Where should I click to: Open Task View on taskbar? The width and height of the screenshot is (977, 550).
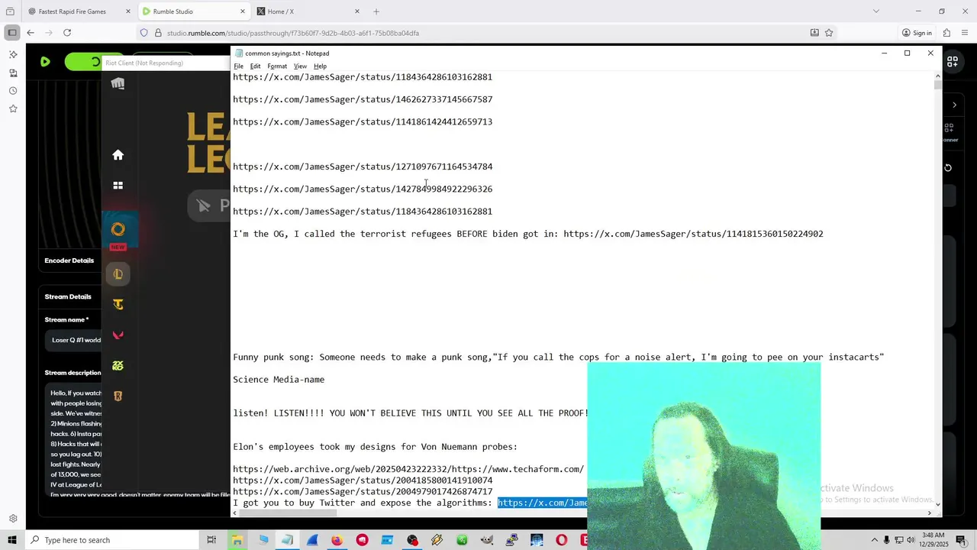(x=212, y=540)
